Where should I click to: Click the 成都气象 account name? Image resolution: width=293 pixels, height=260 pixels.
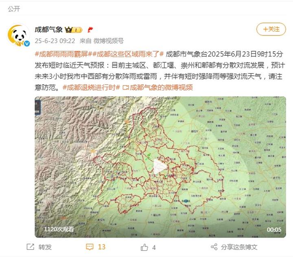click(x=48, y=30)
